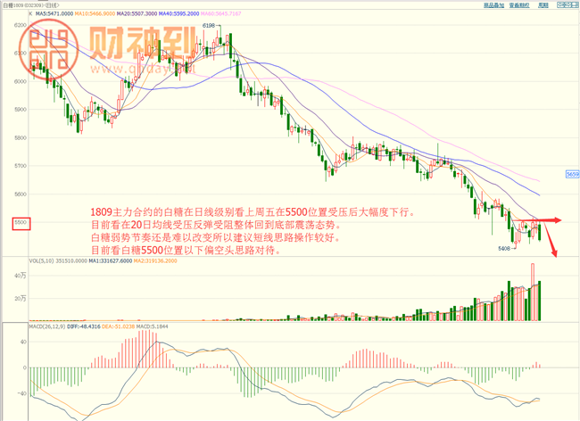Open the 周期 period link
This screenshot has height=421, width=580.
pos(543,5)
